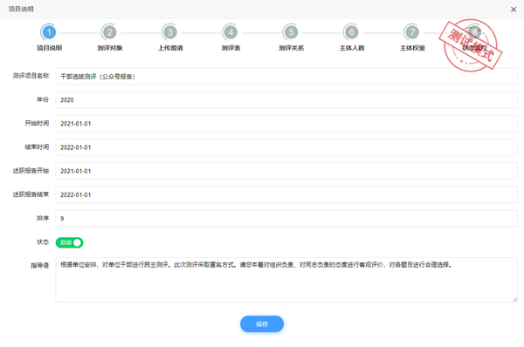The image size is (524, 347).
Task: Click inside the 指导语 text area
Action: point(286,280)
